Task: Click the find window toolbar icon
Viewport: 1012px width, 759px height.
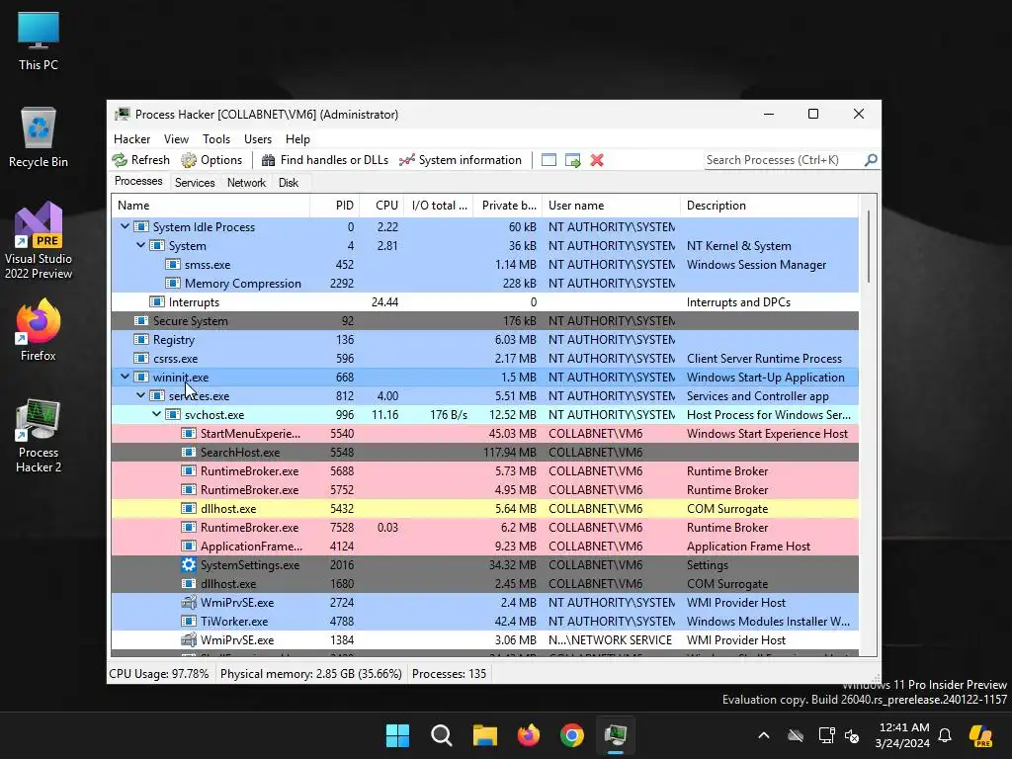Action: [548, 160]
